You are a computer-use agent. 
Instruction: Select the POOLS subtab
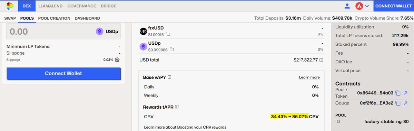point(27,18)
